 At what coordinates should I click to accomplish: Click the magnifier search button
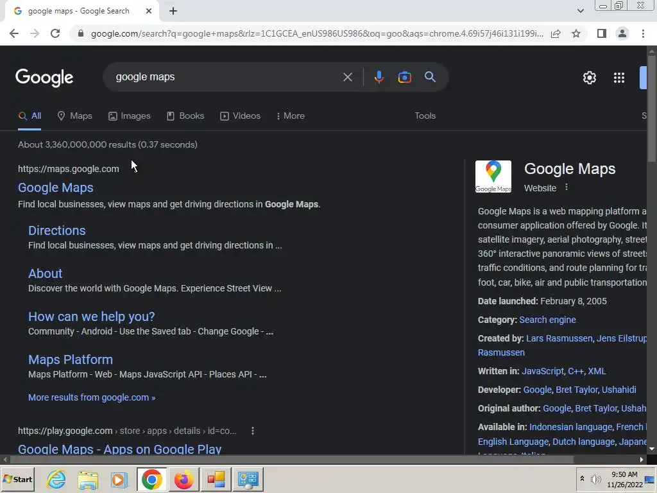(430, 77)
